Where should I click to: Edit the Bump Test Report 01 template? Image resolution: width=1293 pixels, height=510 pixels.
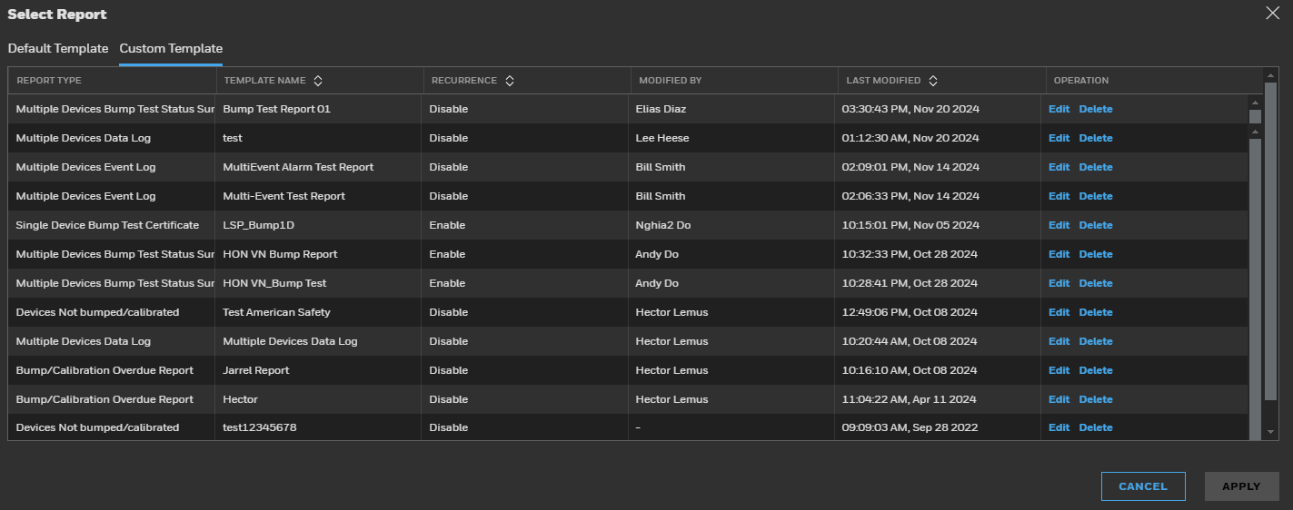(1059, 109)
